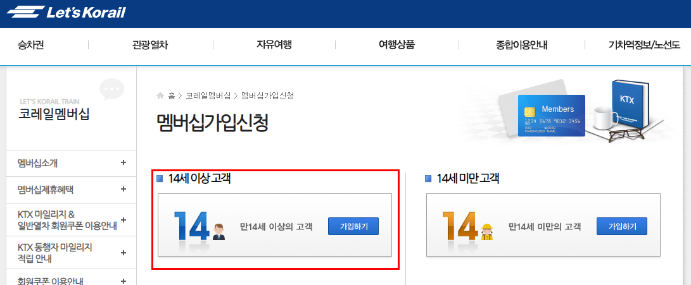This screenshot has height=285, width=691.
Task: Open the 여행상품 menu
Action: 396,45
